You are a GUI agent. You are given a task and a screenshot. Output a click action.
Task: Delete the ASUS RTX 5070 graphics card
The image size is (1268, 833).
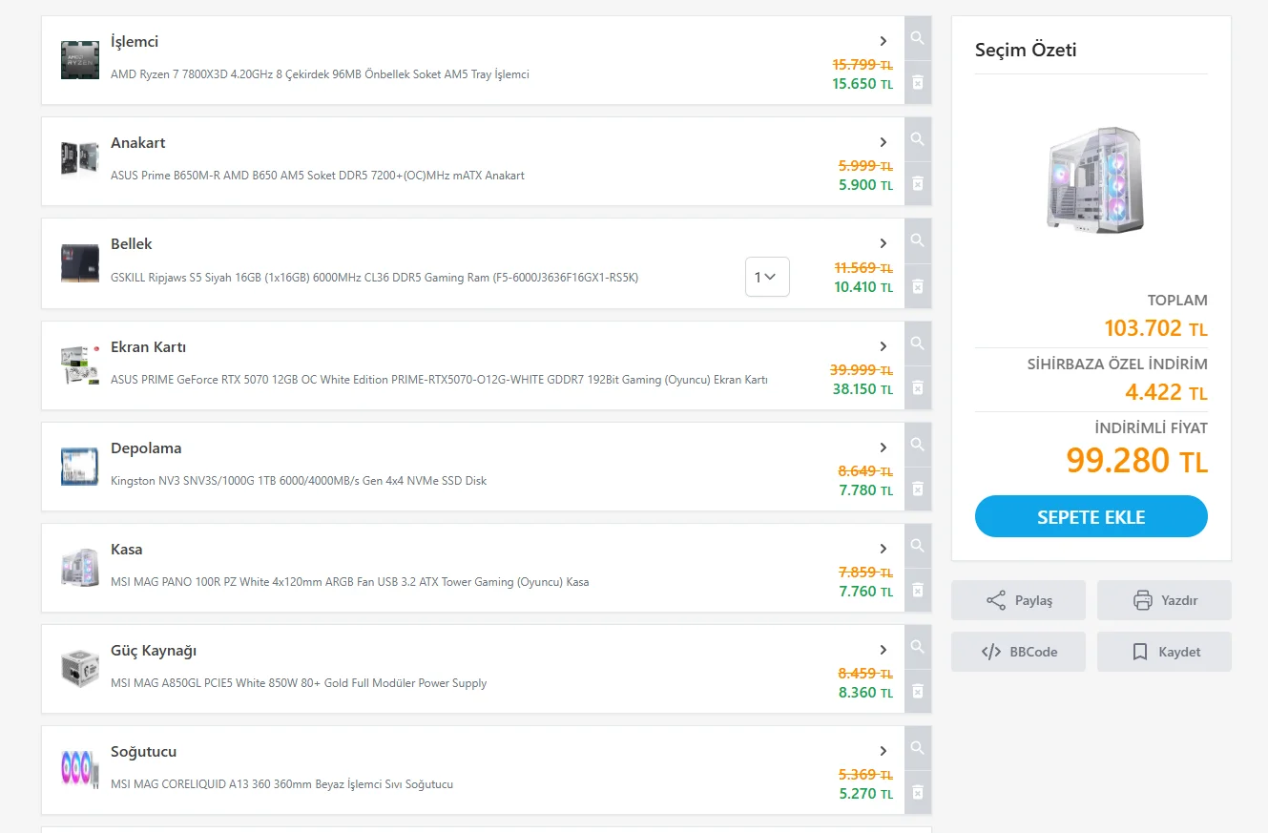coord(917,387)
